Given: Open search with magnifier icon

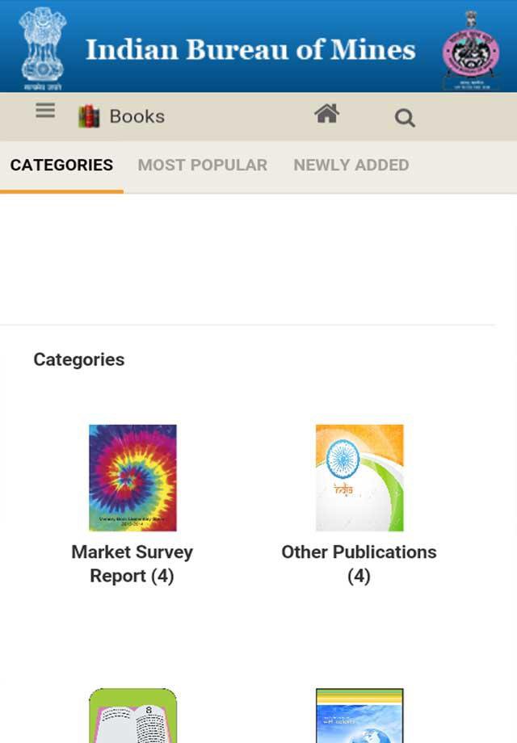Looking at the screenshot, I should [x=405, y=118].
